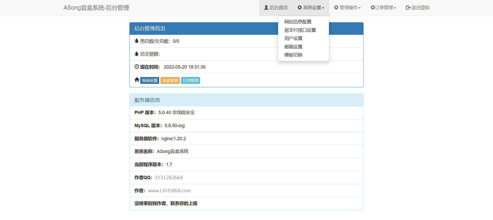This screenshot has height=220, width=493.
Task: Click the gear icon beside 订单管理 in navbar
Action: coord(373,8)
